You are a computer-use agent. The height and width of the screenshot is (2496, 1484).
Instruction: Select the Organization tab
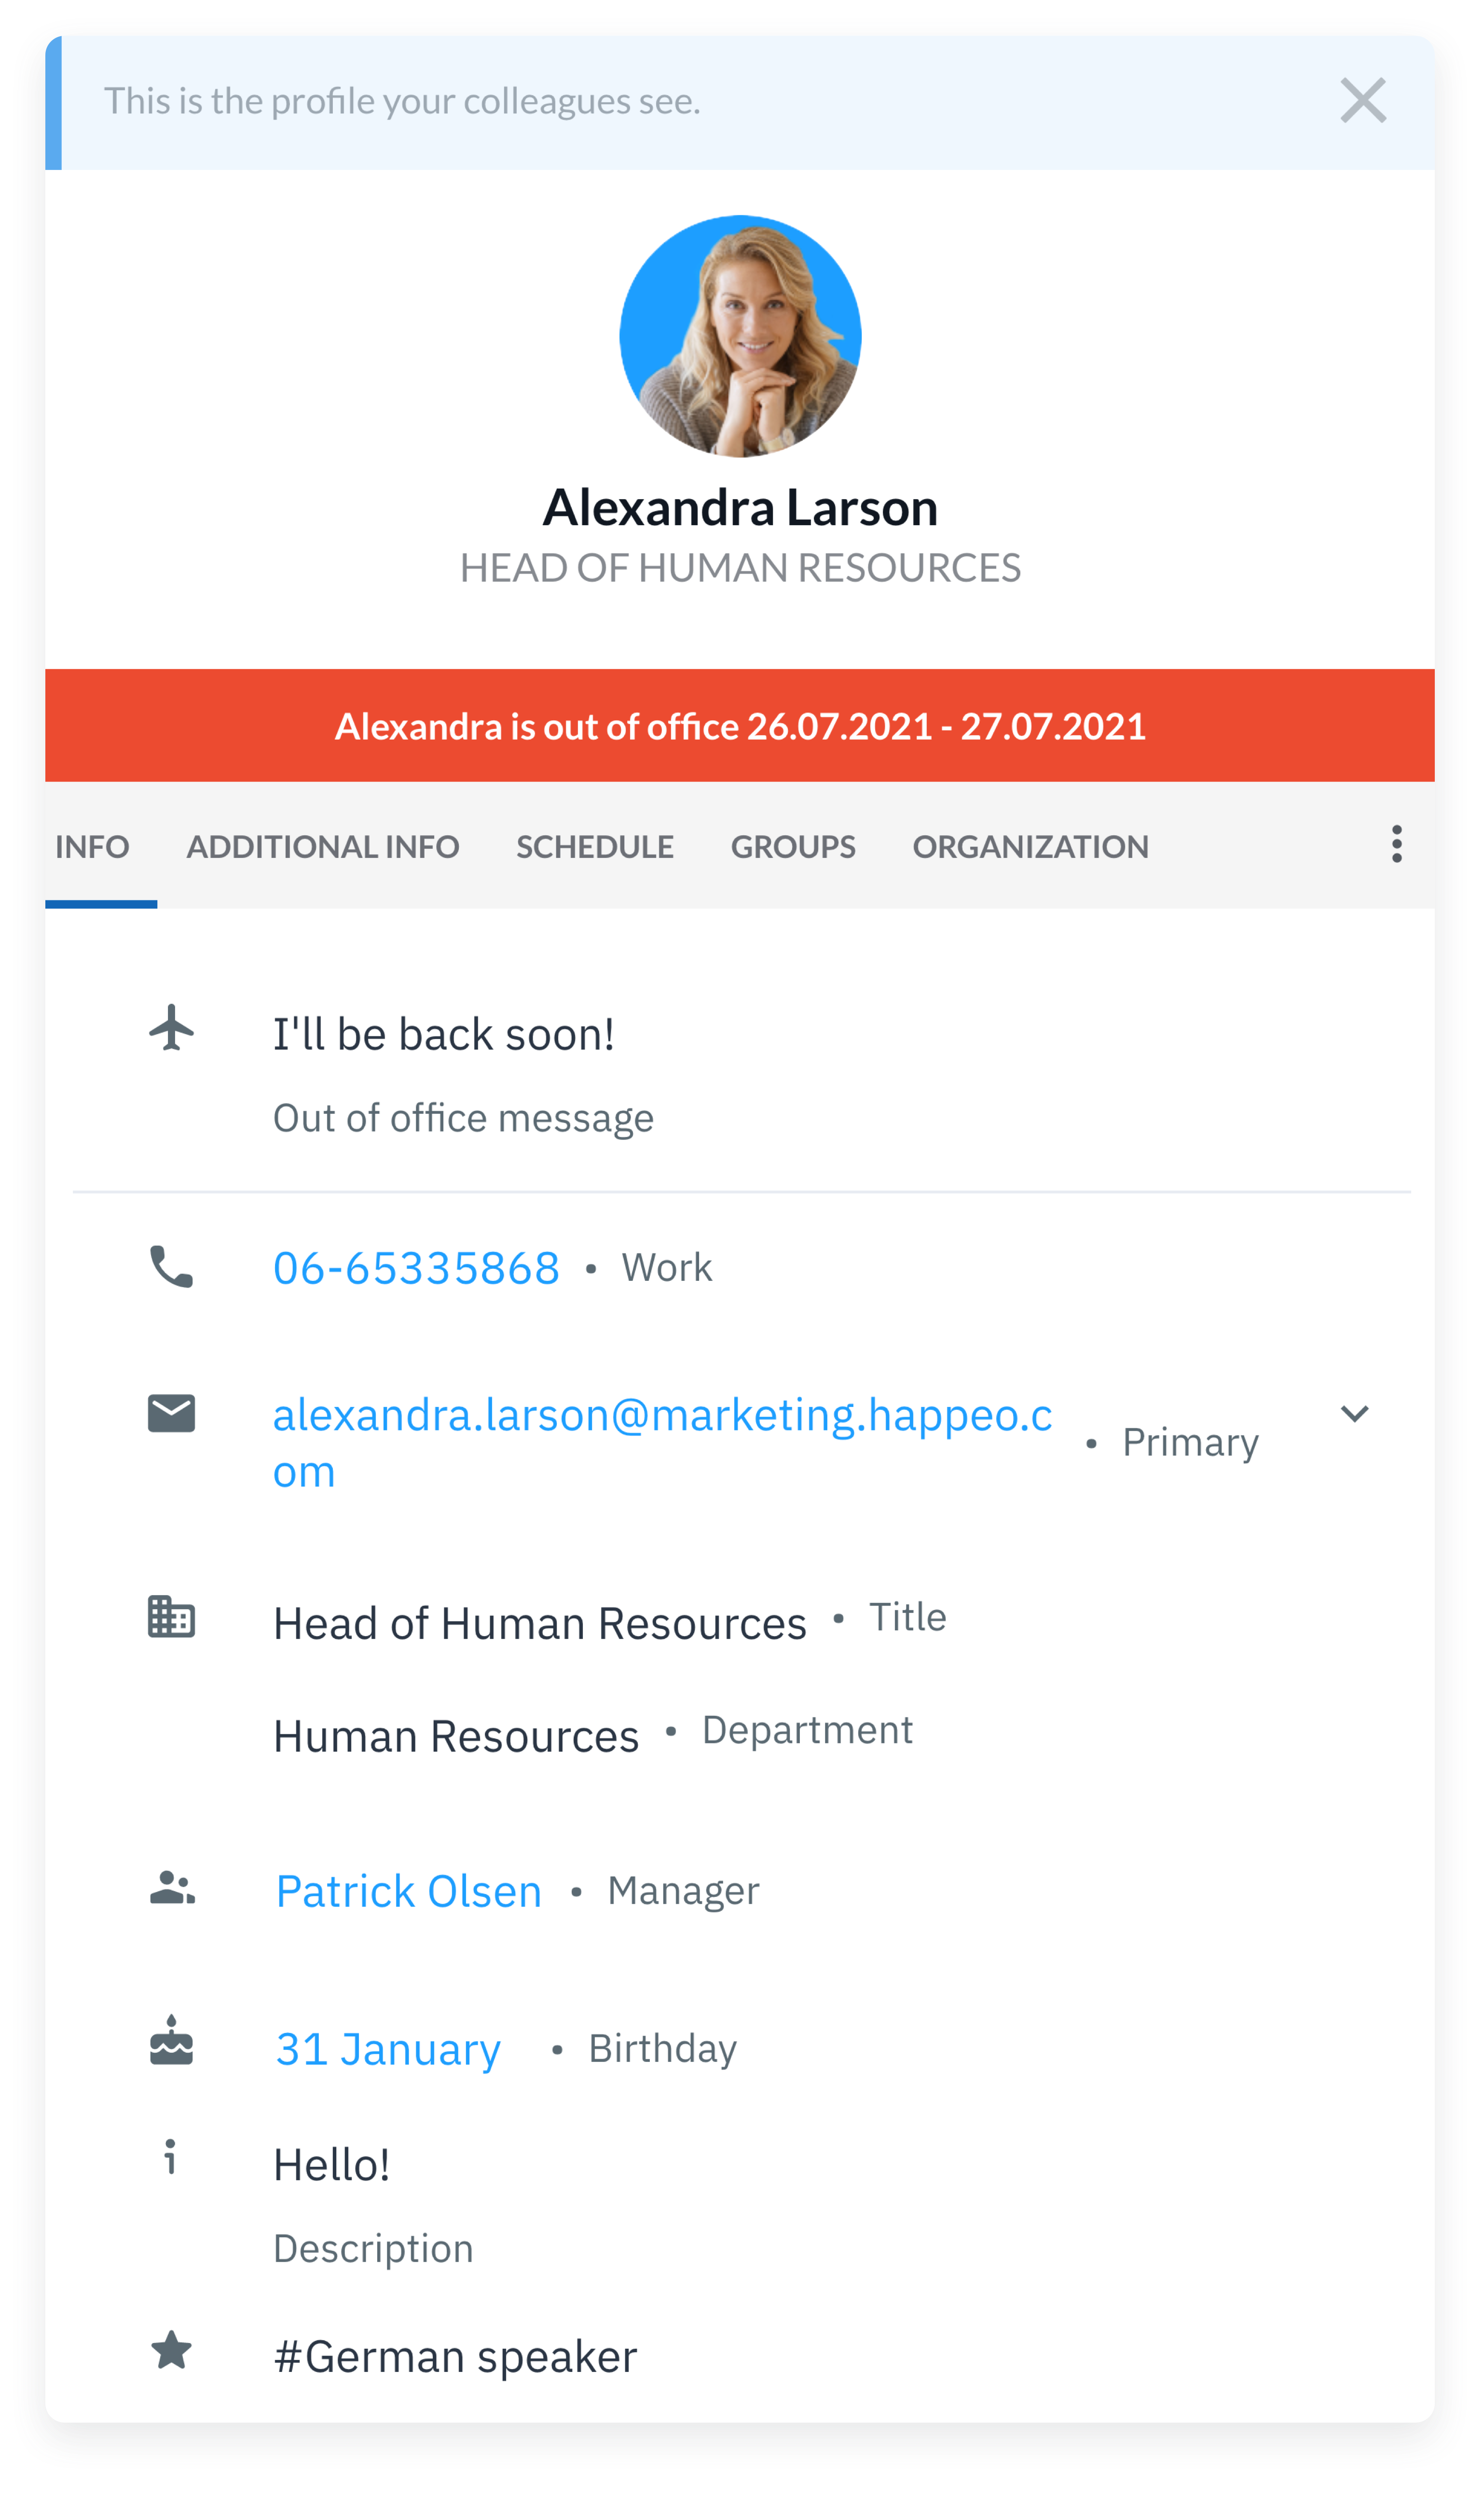tap(1030, 846)
